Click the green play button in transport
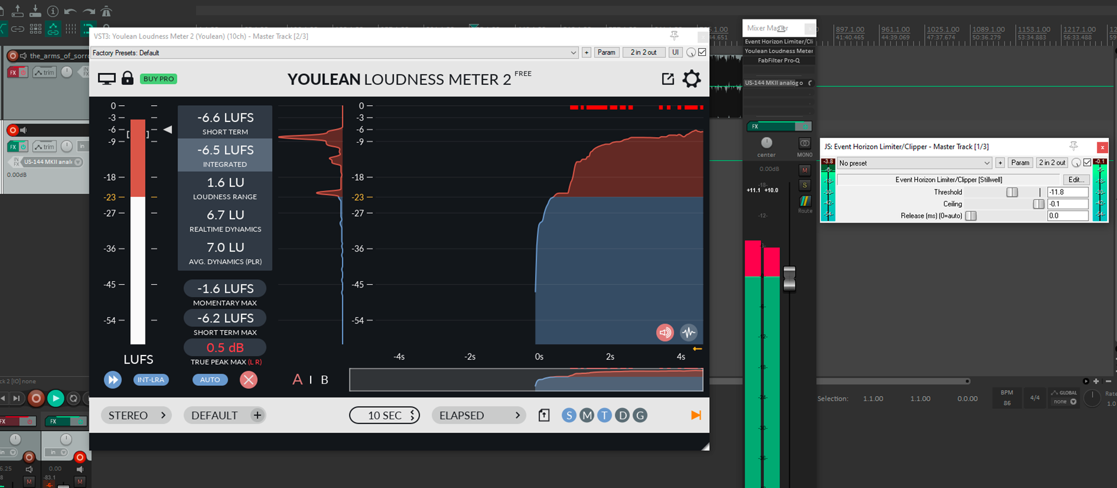Viewport: 1117px width, 488px height. (x=55, y=399)
